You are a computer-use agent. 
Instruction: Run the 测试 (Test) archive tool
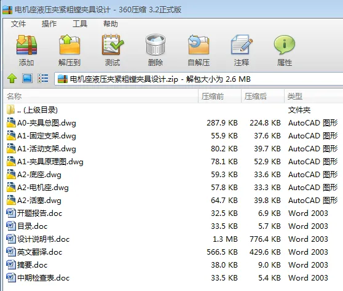(x=112, y=45)
